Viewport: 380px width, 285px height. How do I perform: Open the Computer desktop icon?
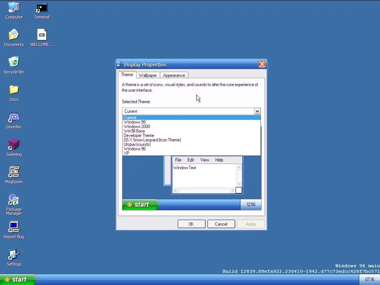14,11
